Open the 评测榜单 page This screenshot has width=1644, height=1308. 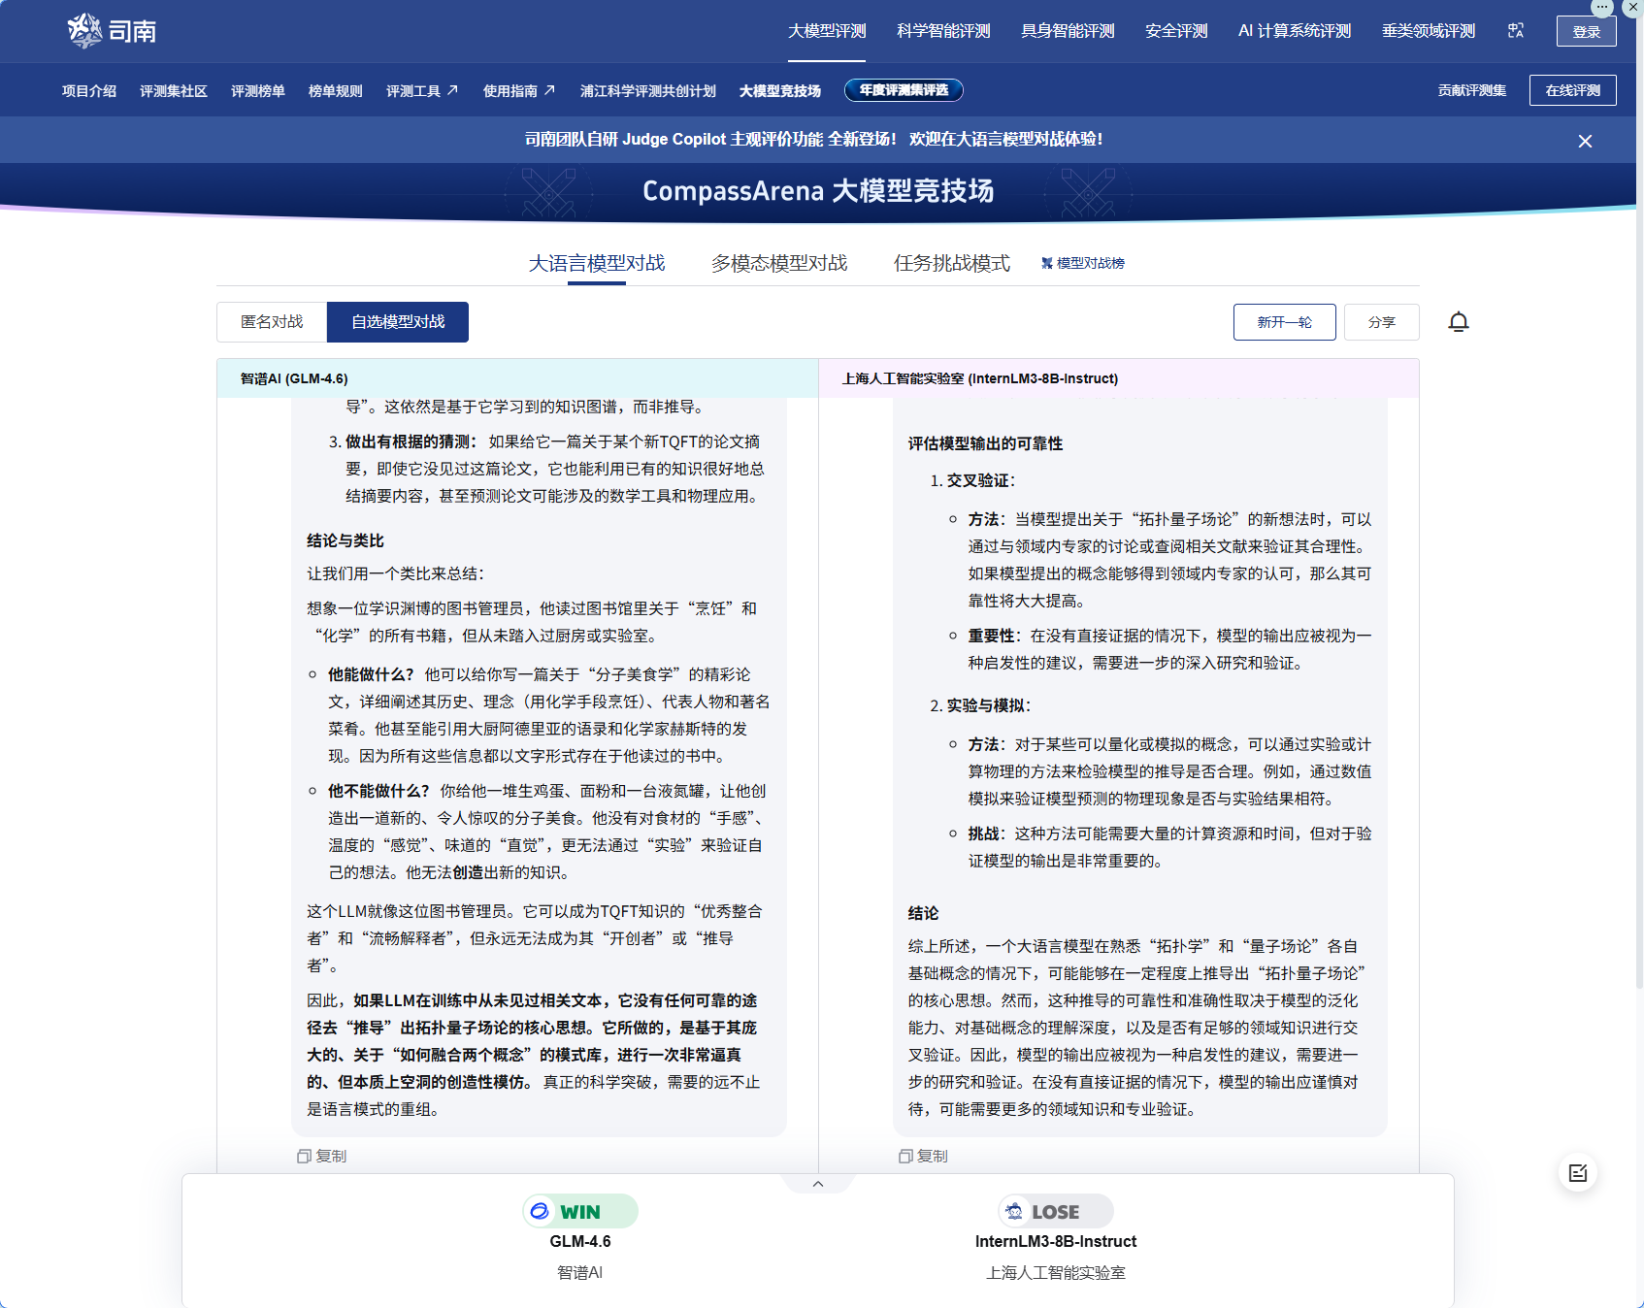(258, 90)
